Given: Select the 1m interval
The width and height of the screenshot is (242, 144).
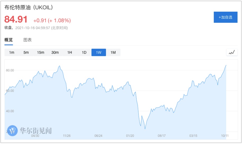Looking at the screenshot, I should click(12, 53).
